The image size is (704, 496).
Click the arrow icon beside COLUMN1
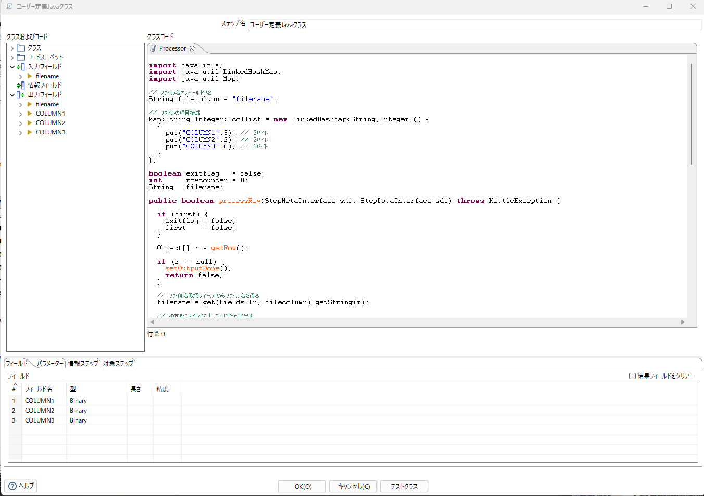tap(30, 114)
